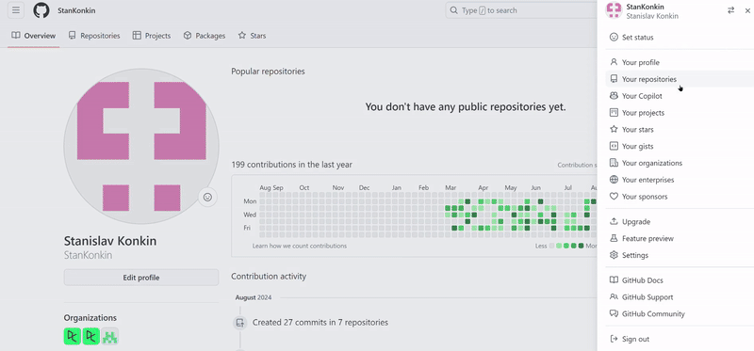Click 'Contribution settings' dropdown near graph

tap(577, 165)
